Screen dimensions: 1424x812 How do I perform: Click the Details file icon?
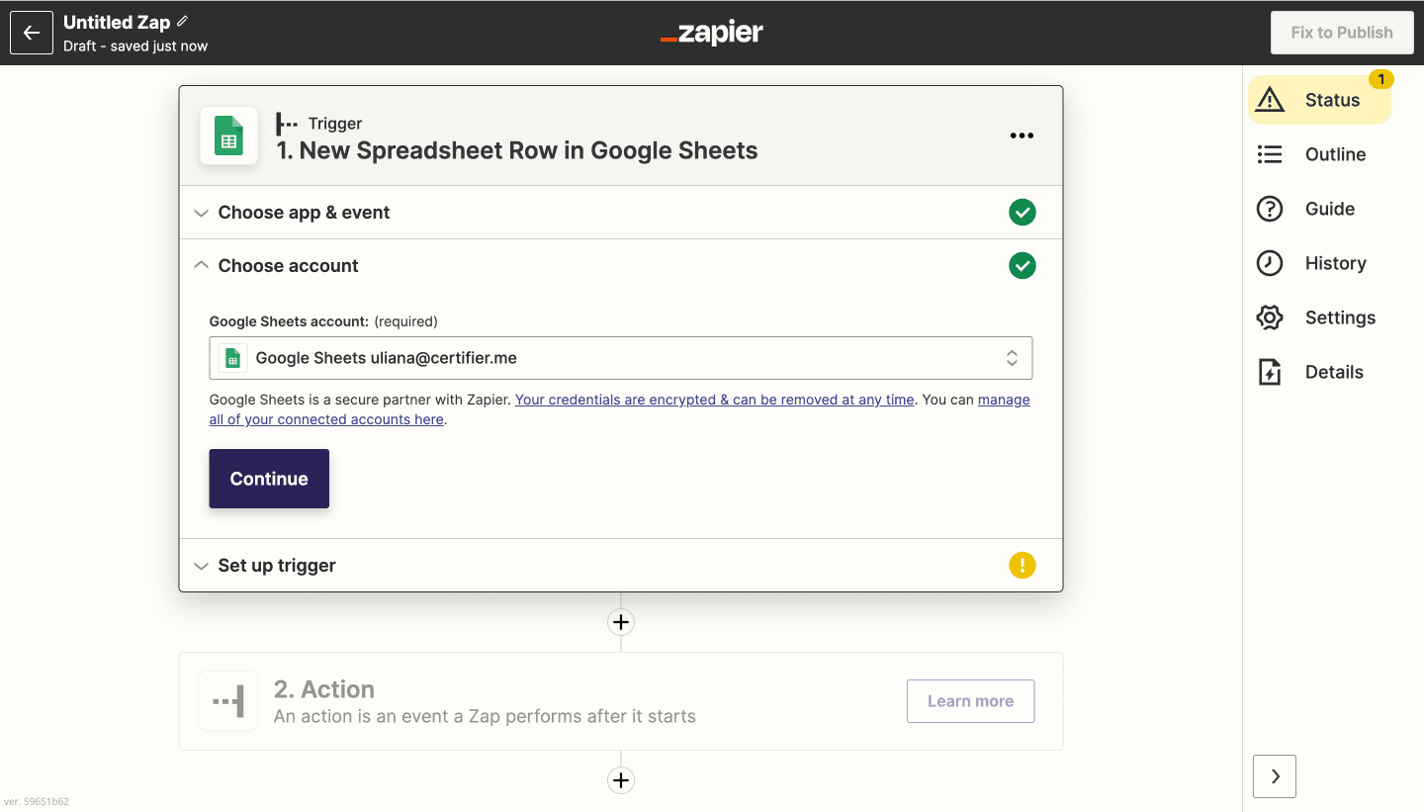coord(1270,372)
